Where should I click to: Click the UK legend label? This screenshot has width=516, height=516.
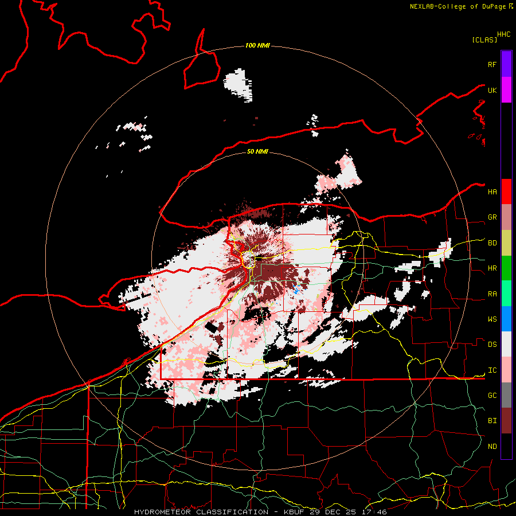[x=492, y=90]
